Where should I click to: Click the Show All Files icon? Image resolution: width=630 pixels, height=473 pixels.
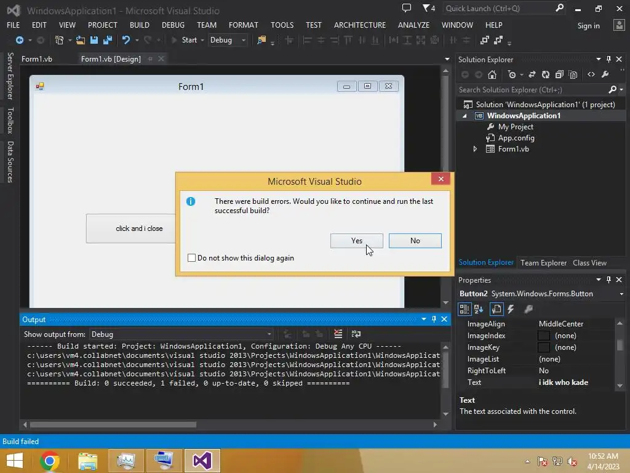tap(573, 75)
